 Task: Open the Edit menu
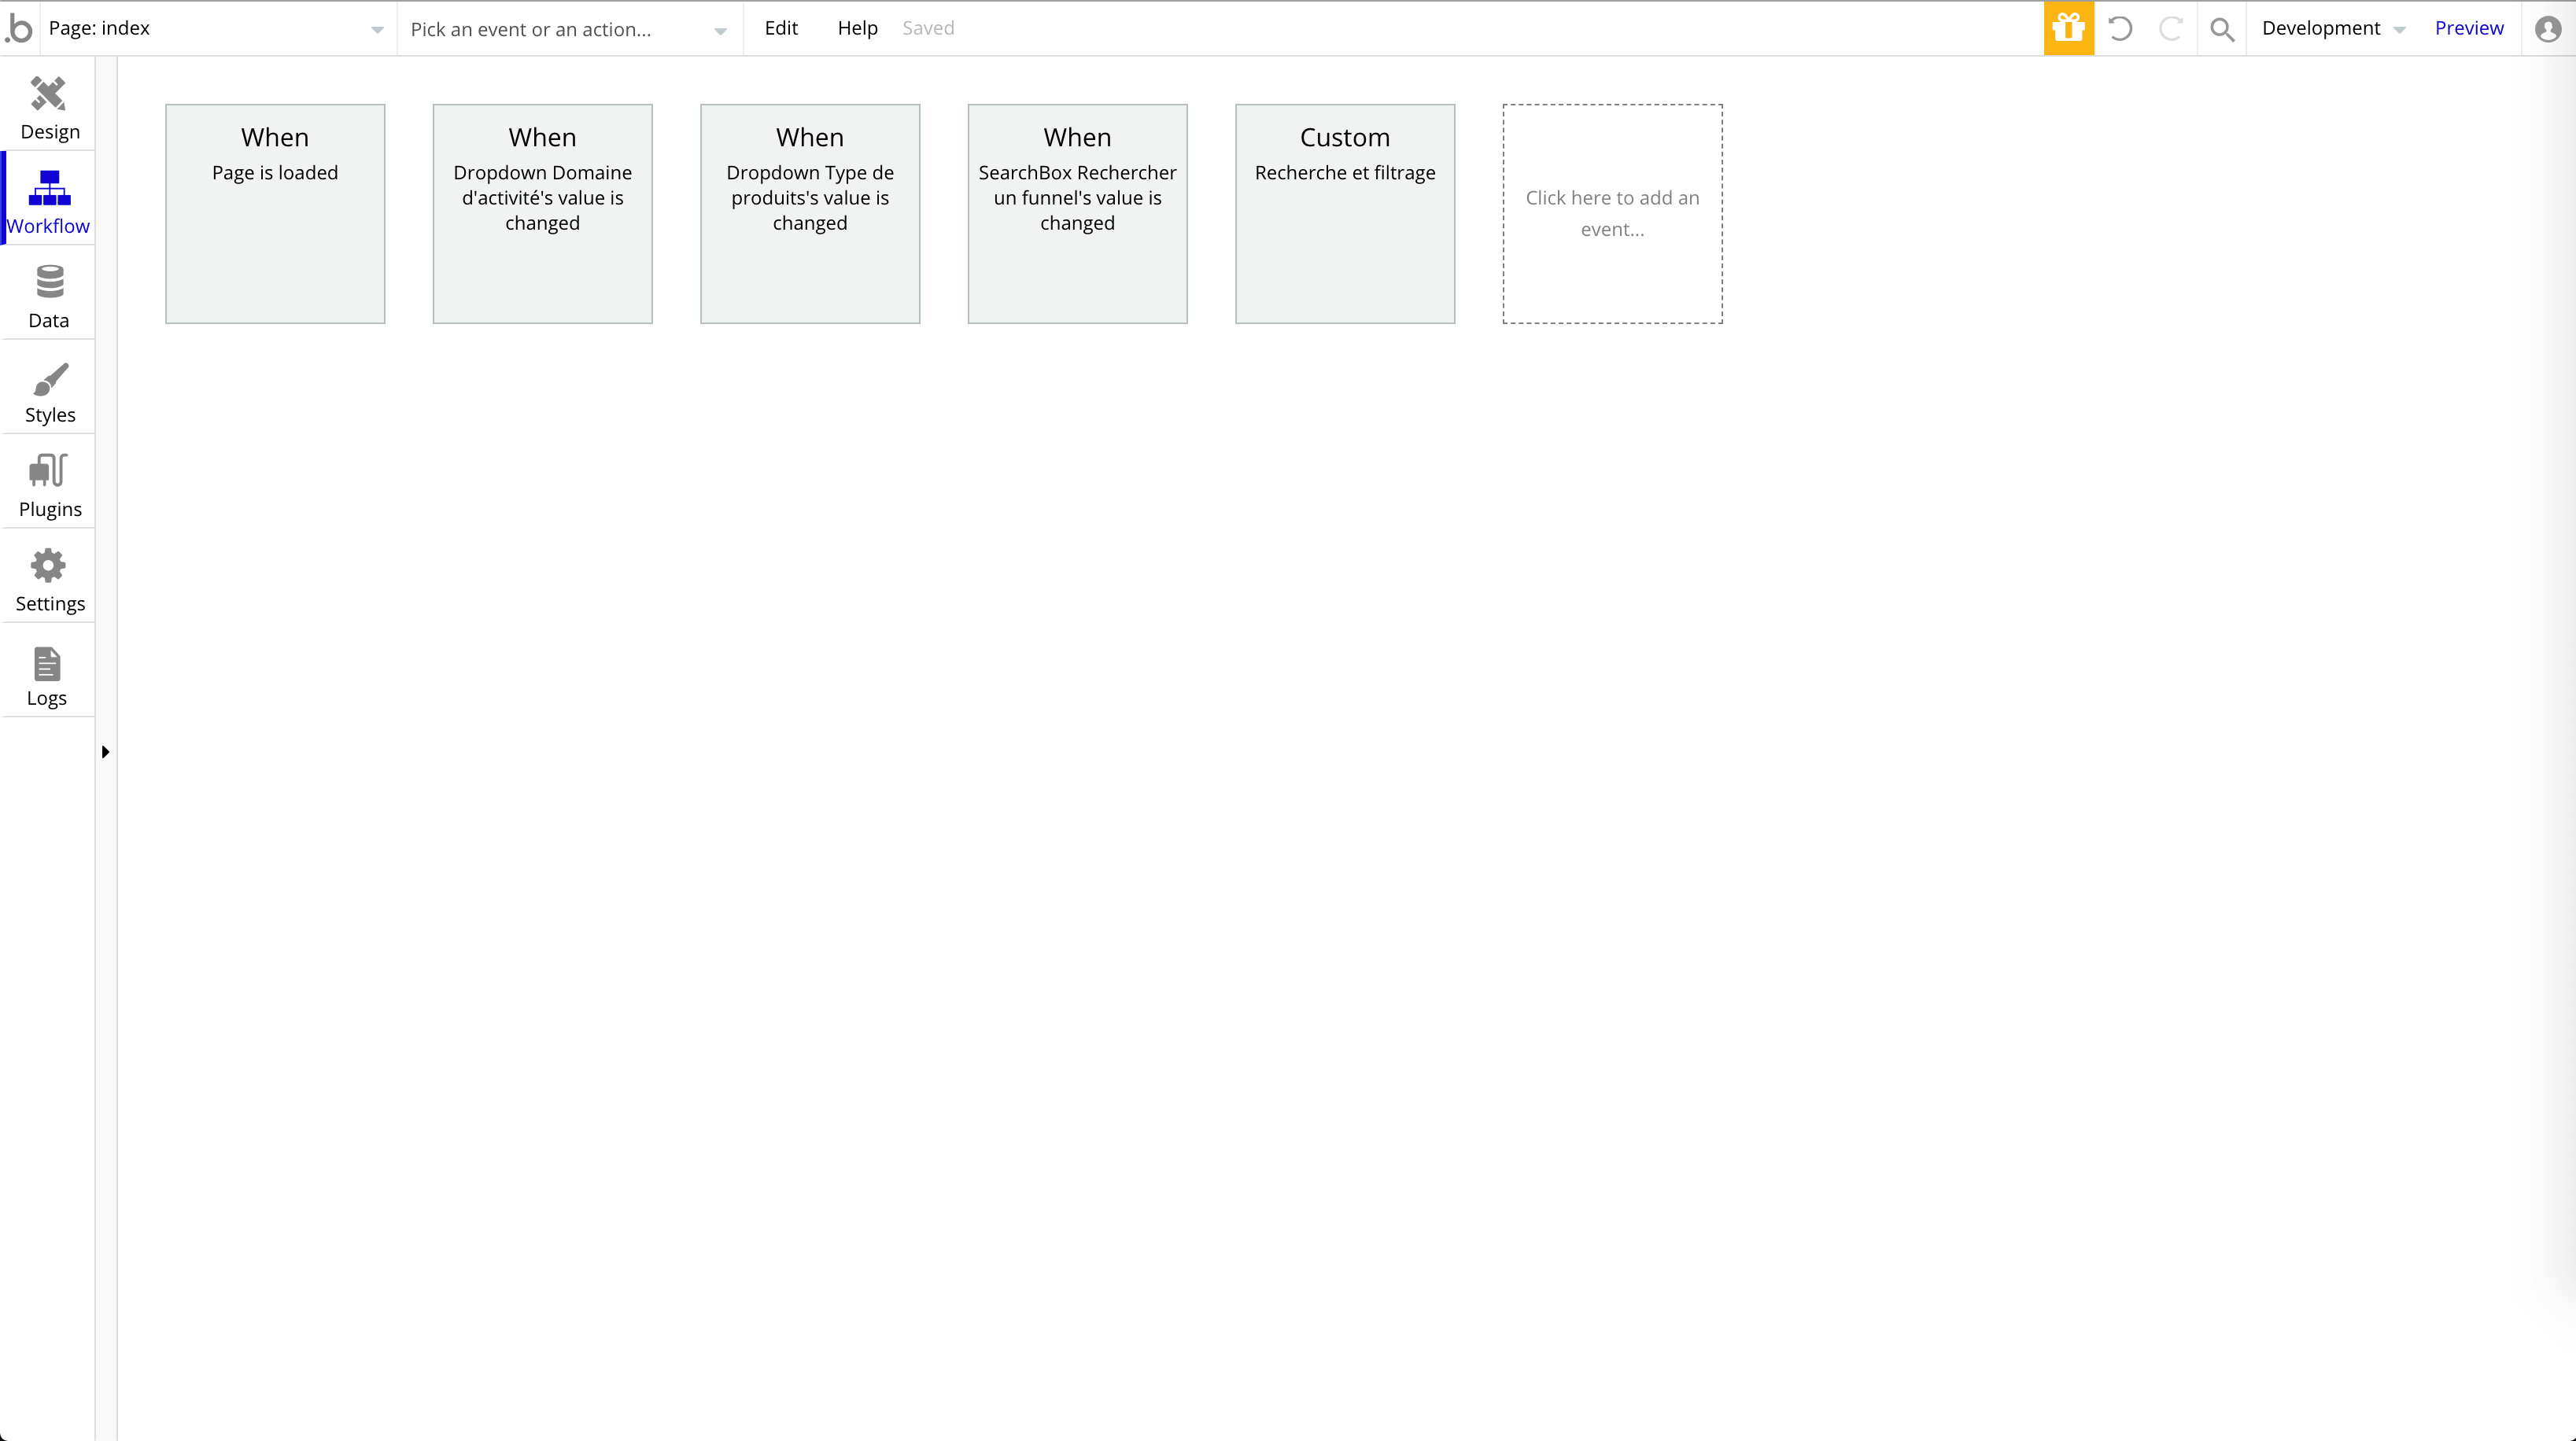click(780, 28)
